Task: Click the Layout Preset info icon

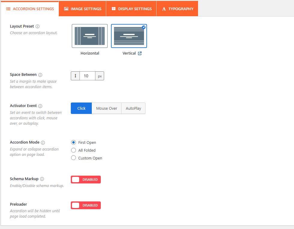Action: point(37,26)
